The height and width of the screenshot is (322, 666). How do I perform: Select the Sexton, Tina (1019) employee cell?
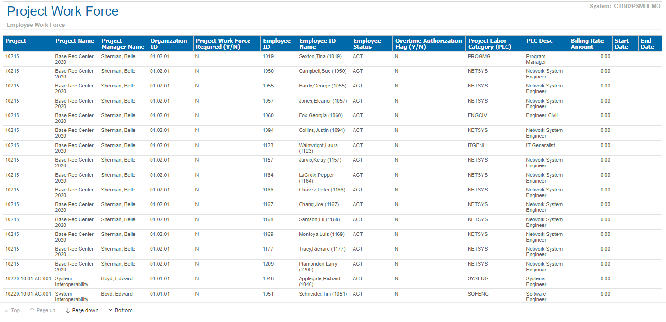coord(320,57)
